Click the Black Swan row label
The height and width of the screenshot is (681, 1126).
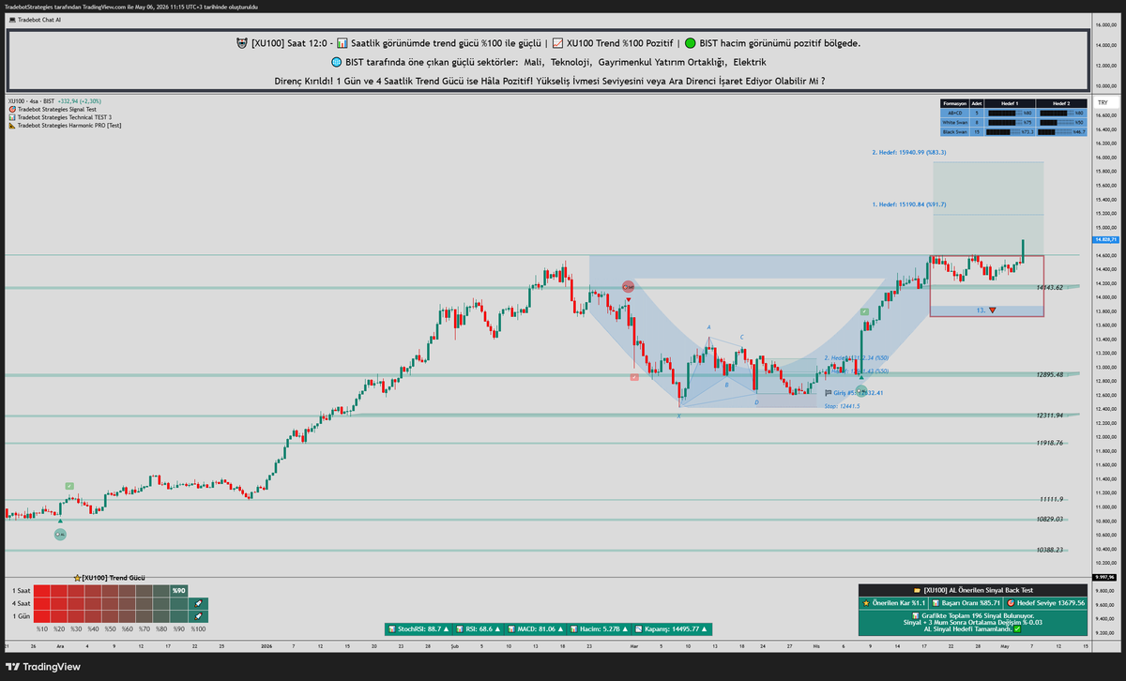954,131
